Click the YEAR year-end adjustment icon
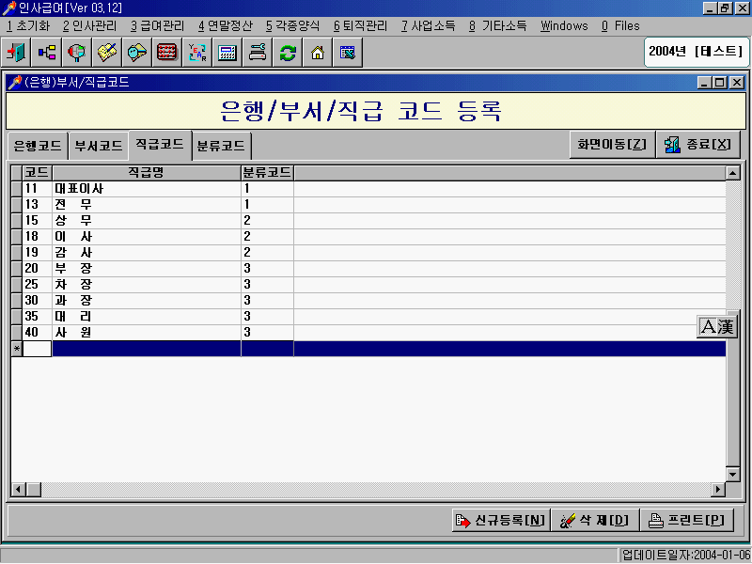 [x=196, y=53]
